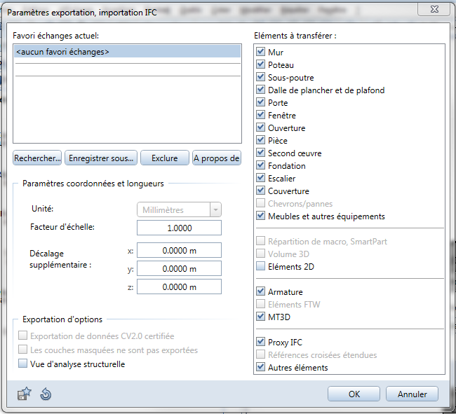
Task: Uncheck the Proxy IFC checkbox
Action: [261, 343]
